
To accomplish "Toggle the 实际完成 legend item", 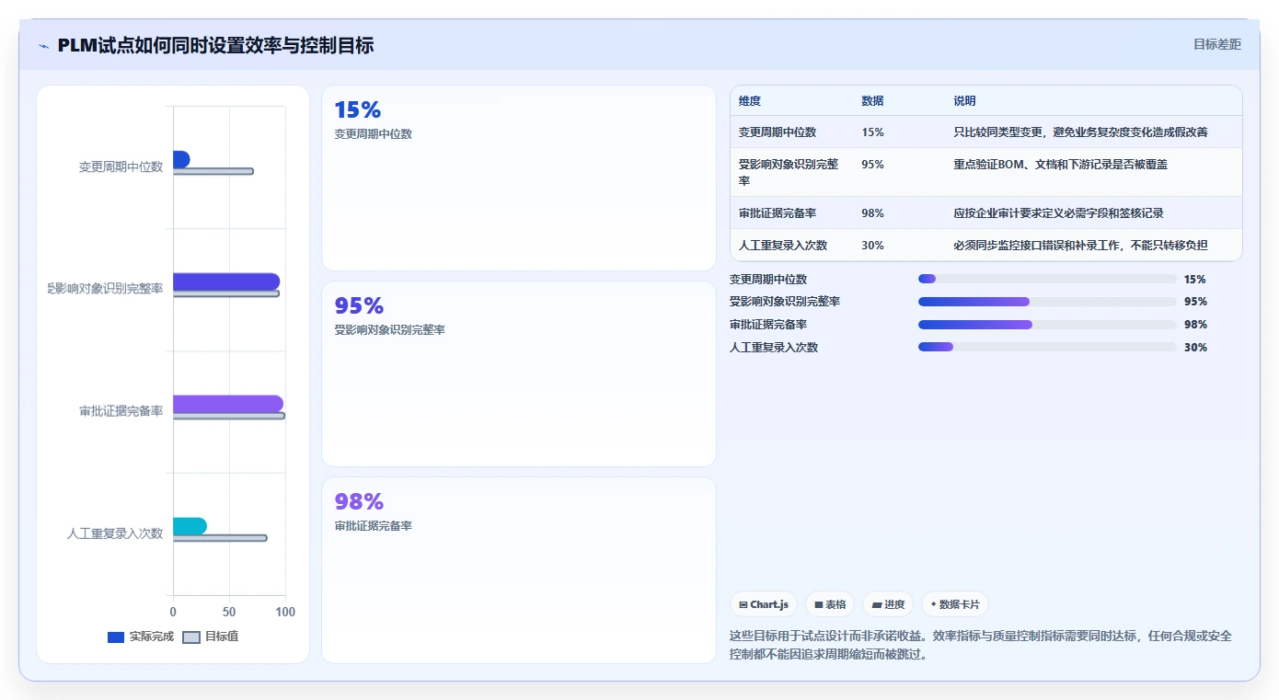I will [141, 637].
